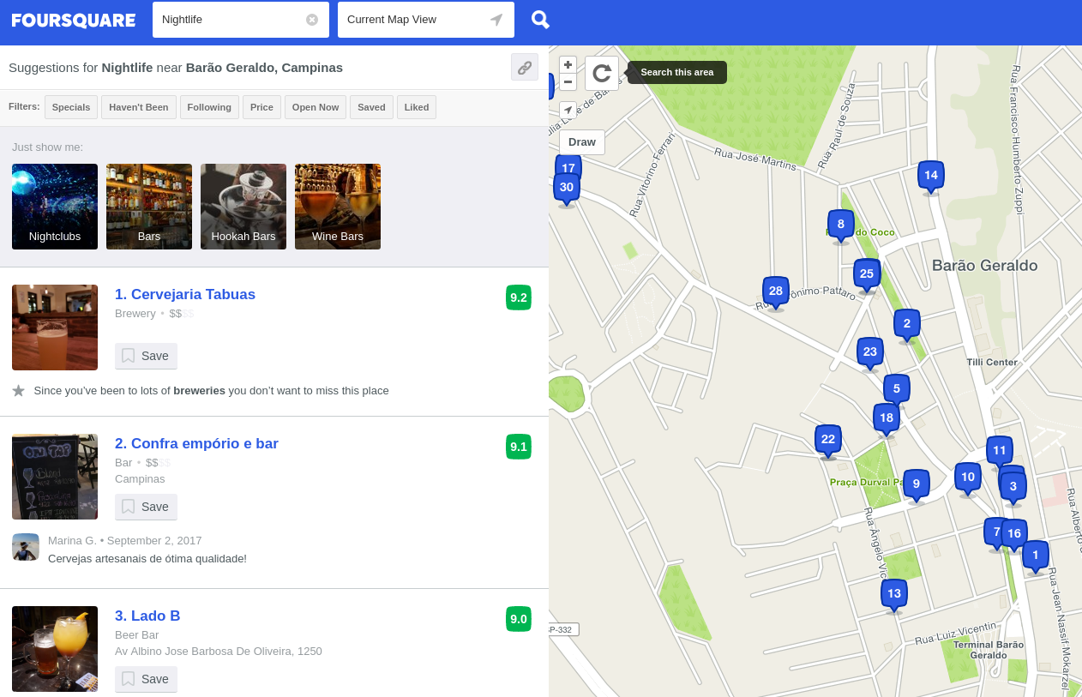Toggle the Haven't Been filter
1082x697 pixels.
(139, 107)
